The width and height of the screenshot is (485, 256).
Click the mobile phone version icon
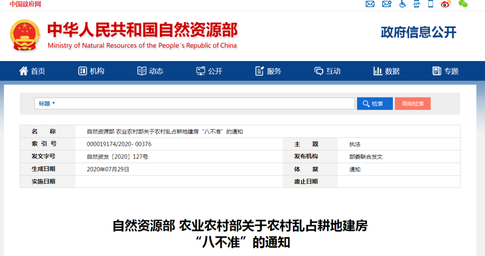[x=431, y=4]
